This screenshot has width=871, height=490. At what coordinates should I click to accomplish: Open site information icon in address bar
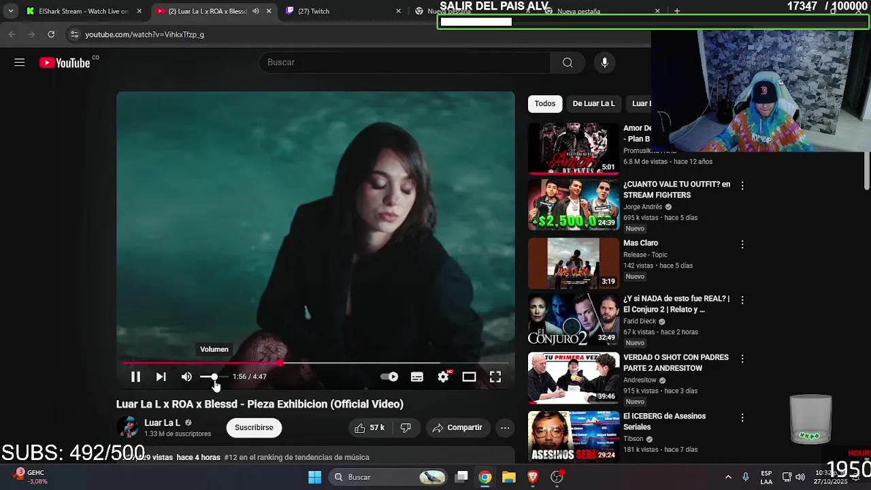[74, 34]
